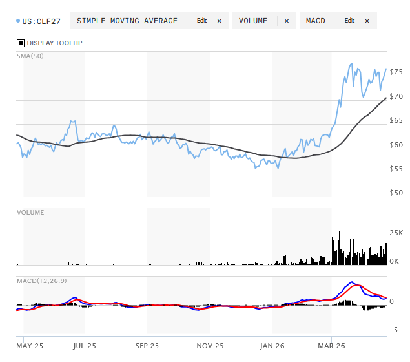Click the blue dot next to US:CLF27
Viewport: 410px width, 362px height.
click(x=18, y=21)
